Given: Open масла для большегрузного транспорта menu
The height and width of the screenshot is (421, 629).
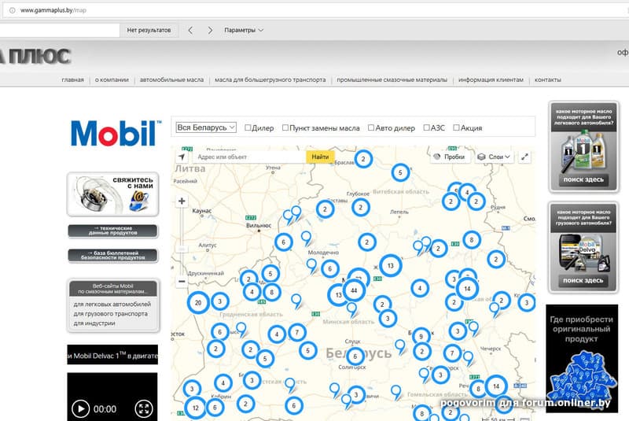Looking at the screenshot, I should (270, 79).
